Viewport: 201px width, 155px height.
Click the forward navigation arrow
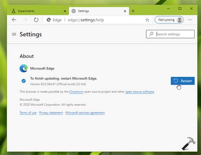click(x=25, y=20)
